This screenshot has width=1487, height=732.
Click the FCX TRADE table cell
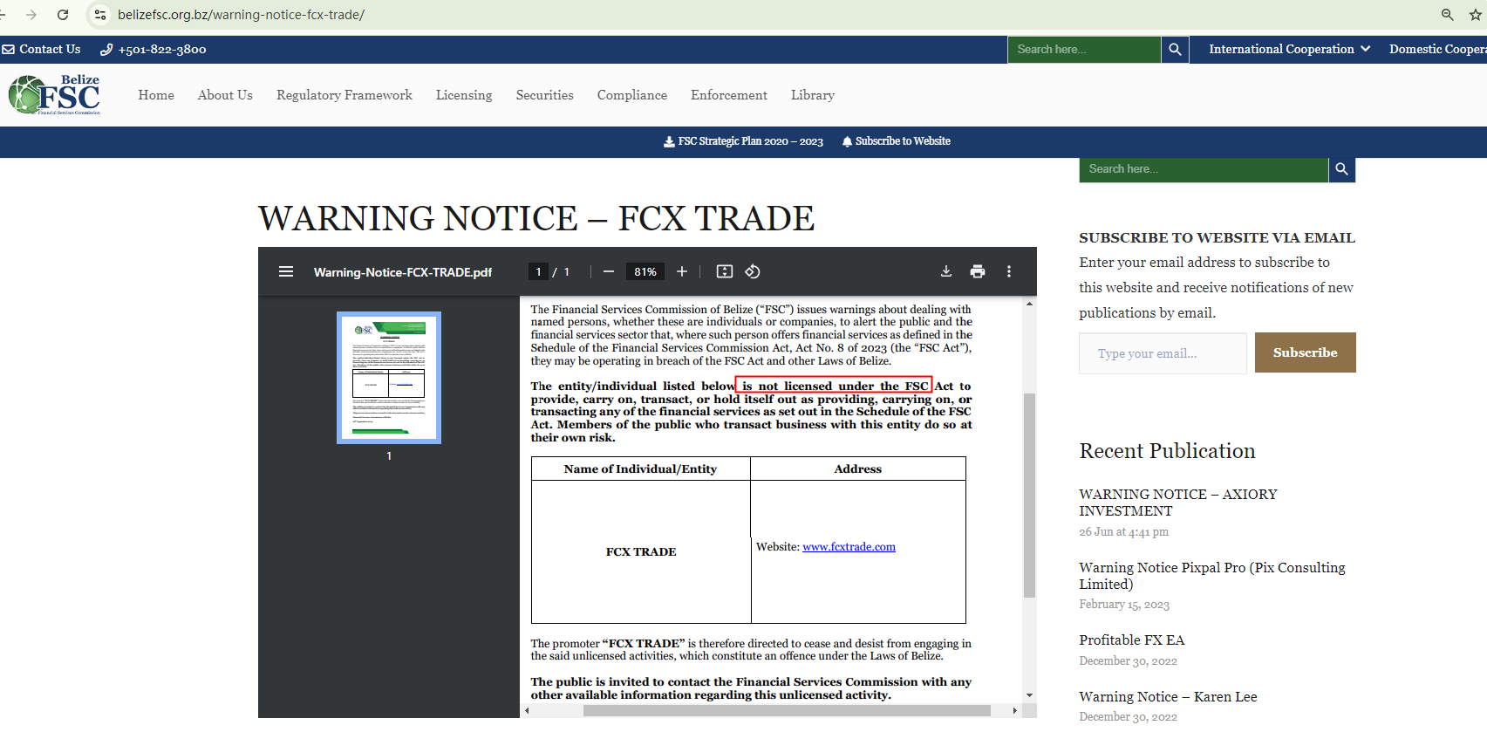[641, 552]
